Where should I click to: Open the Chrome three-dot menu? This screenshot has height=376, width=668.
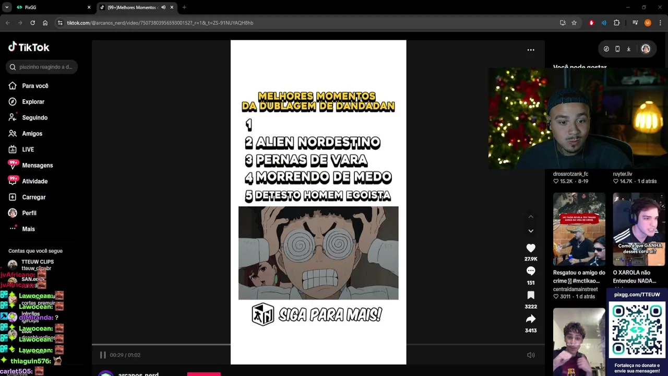[661, 23]
